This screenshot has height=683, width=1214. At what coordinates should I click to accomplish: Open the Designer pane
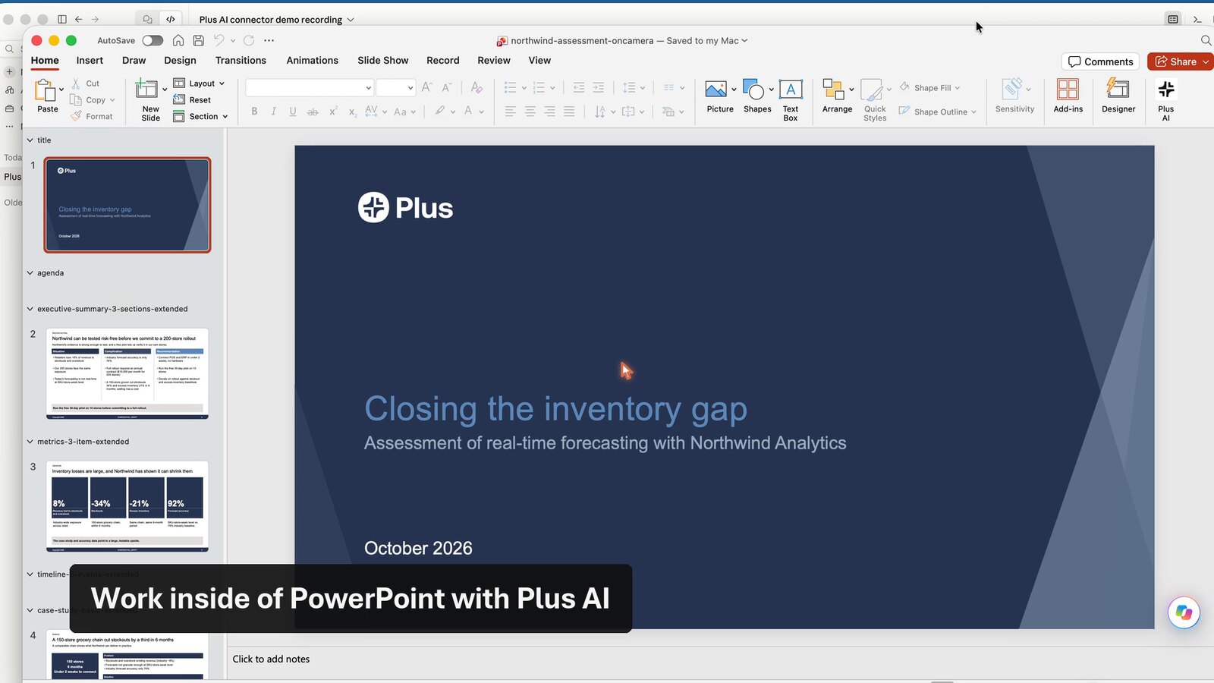pos(1118,96)
